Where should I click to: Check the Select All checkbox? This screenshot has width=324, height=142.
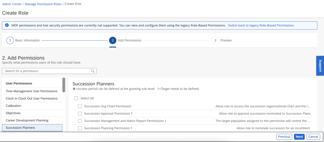pyautogui.click(x=76, y=98)
